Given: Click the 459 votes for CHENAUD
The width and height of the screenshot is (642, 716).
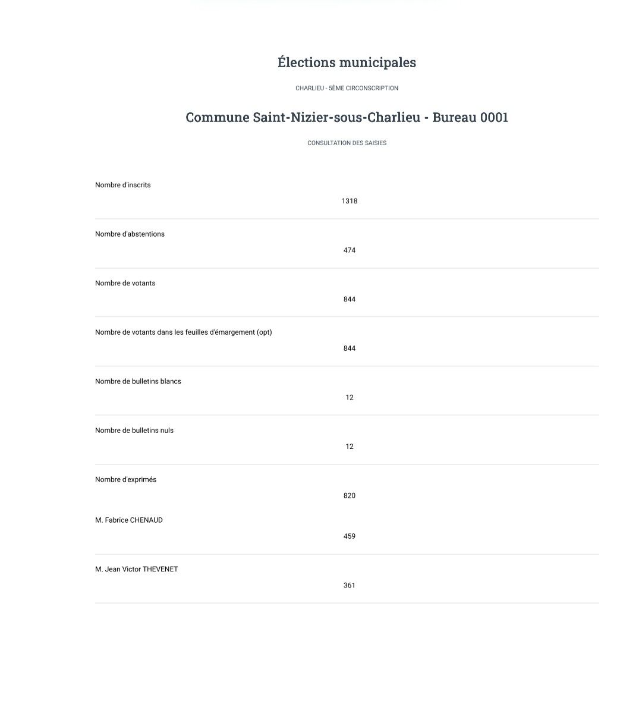Looking at the screenshot, I should point(350,536).
